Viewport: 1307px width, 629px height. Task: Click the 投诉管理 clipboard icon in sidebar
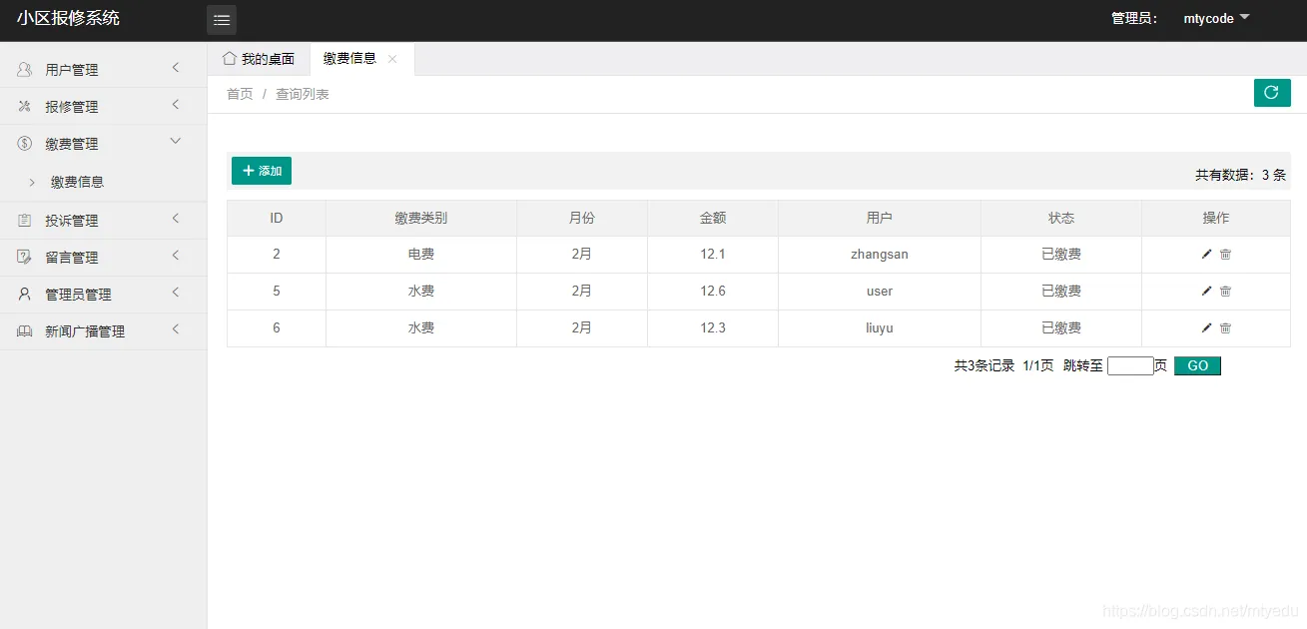coord(25,221)
